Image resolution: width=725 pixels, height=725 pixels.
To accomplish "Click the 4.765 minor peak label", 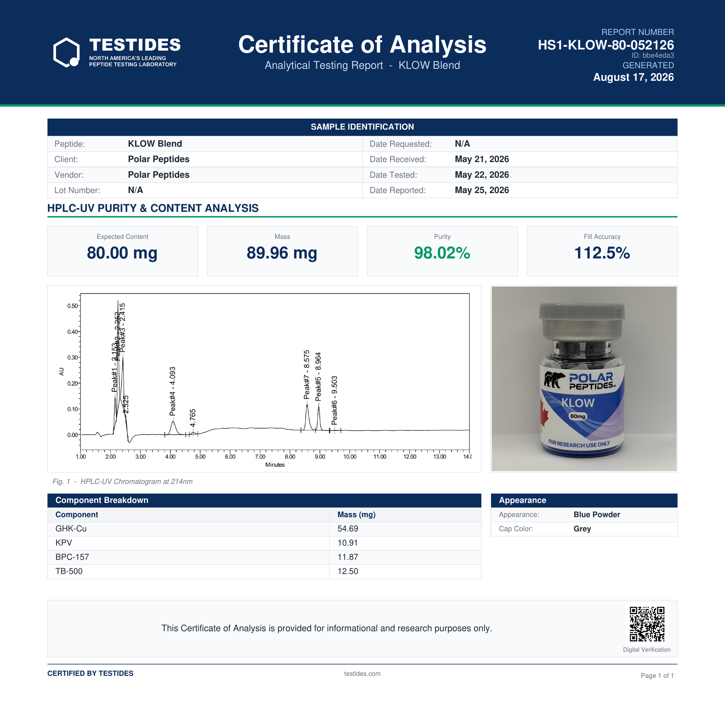I will (x=192, y=418).
